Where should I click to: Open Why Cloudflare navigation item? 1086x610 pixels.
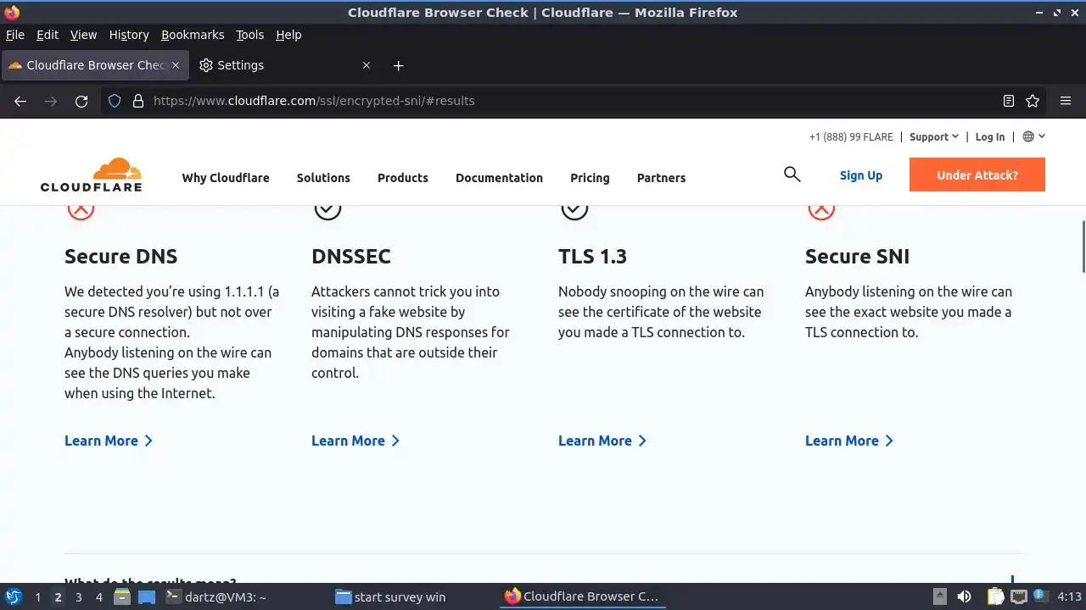[x=226, y=178]
